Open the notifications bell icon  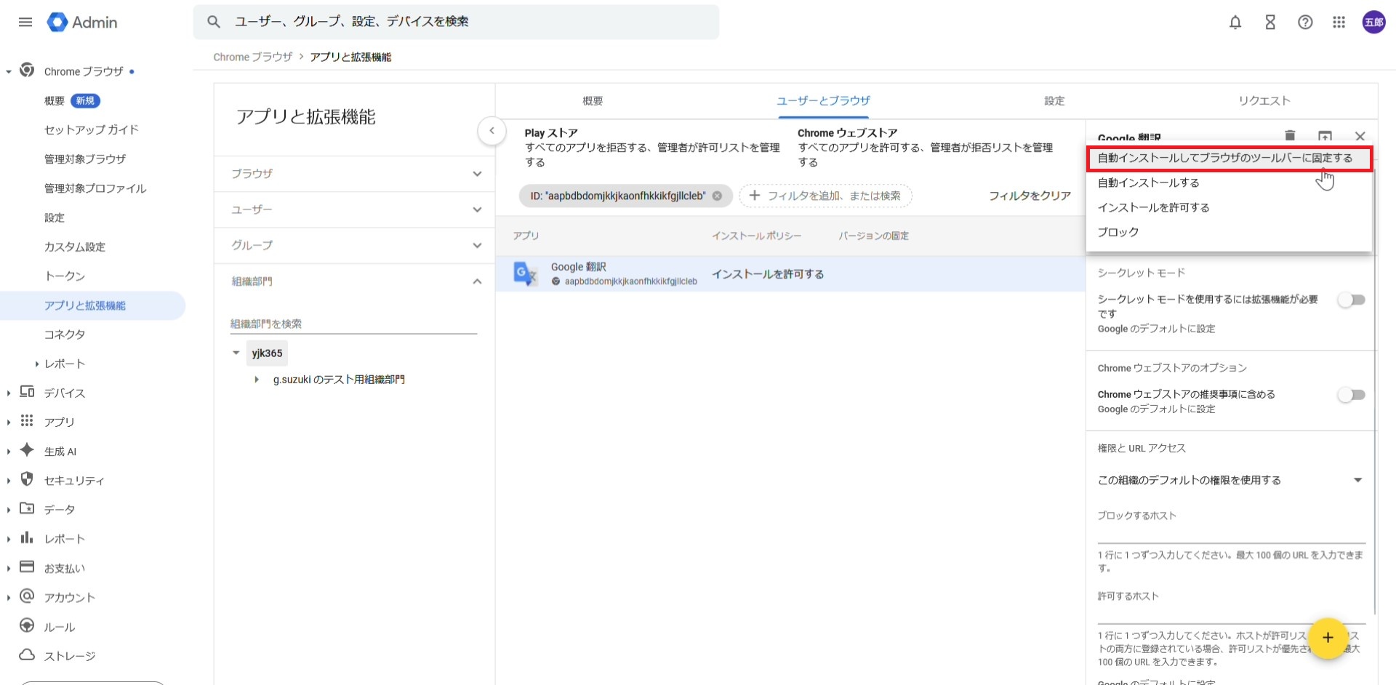coord(1235,23)
